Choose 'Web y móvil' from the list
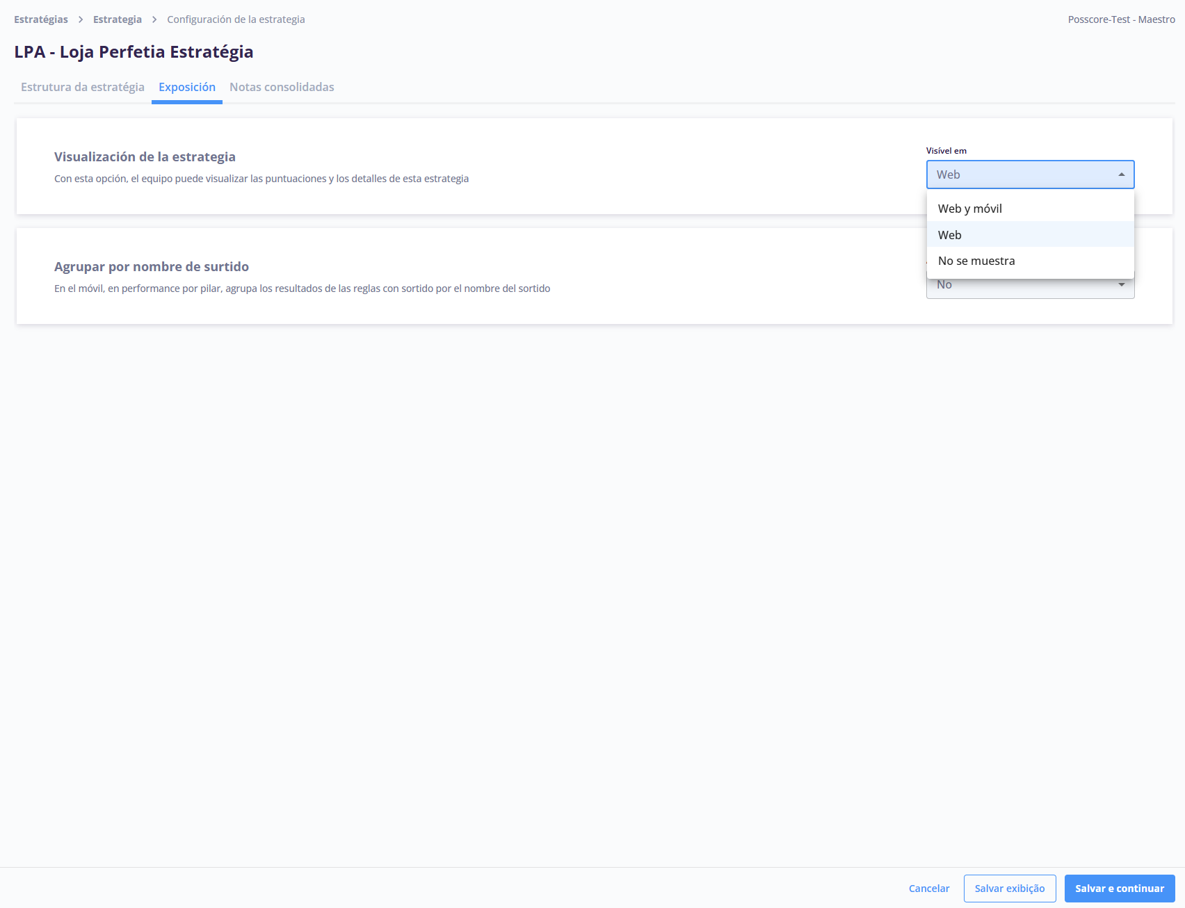 pos(969,209)
